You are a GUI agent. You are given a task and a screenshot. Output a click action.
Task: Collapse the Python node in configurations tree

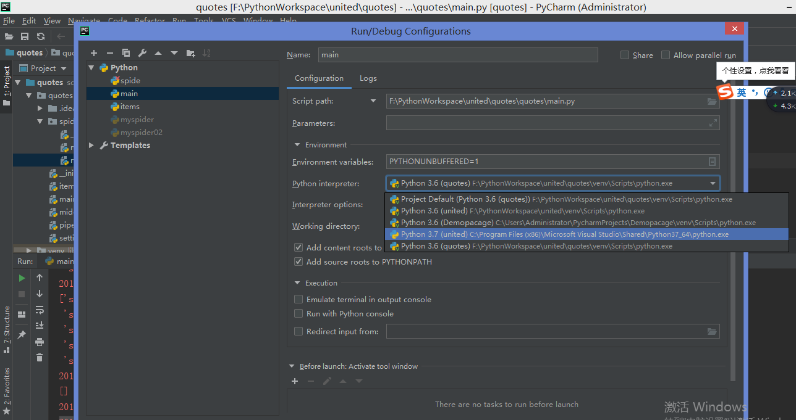[x=91, y=68]
